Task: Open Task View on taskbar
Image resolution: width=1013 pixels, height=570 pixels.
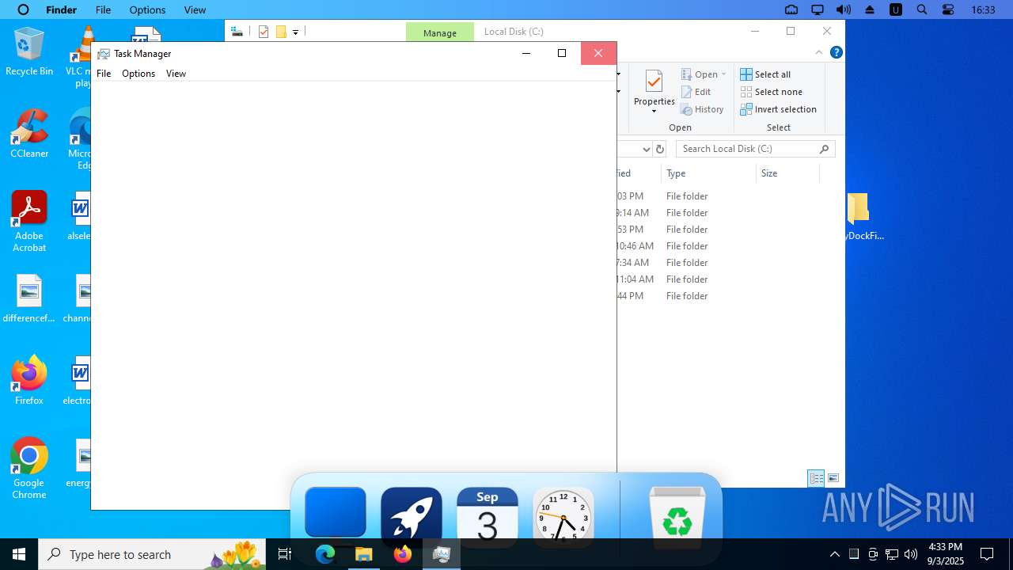Action: pos(286,554)
